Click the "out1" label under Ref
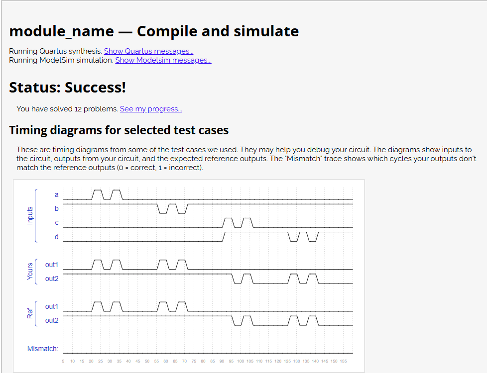The image size is (487, 373). (x=52, y=306)
